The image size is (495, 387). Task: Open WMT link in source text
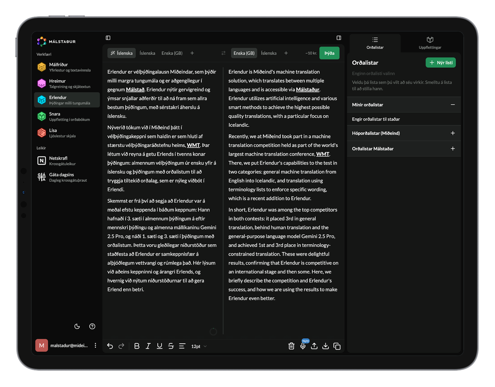point(193,145)
